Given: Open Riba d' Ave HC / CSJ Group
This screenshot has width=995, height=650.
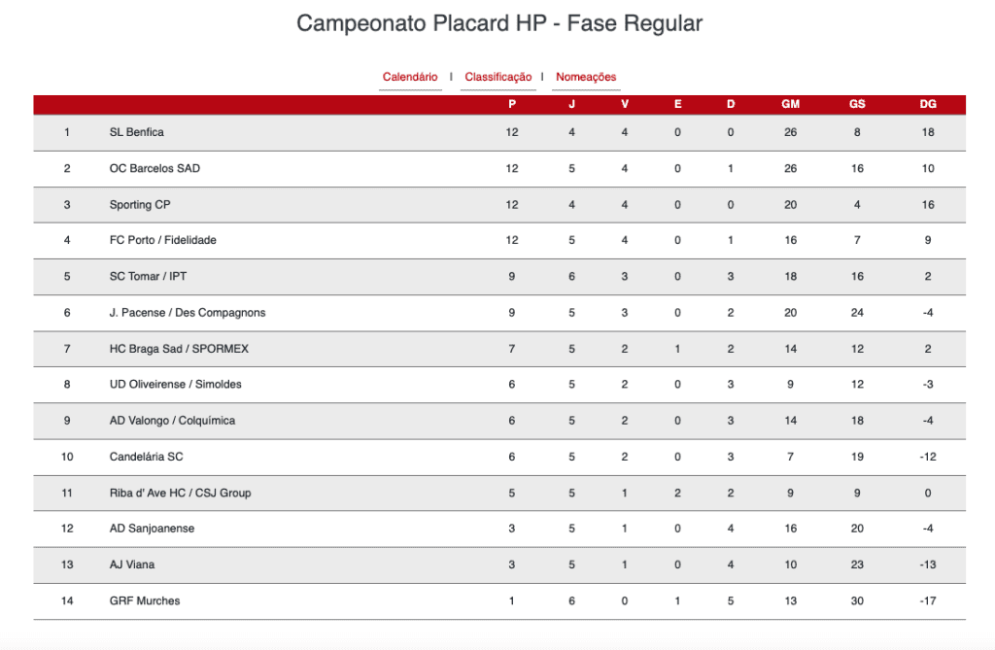Looking at the screenshot, I should [x=180, y=493].
